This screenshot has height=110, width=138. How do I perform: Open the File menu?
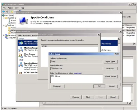[x=4, y=8]
